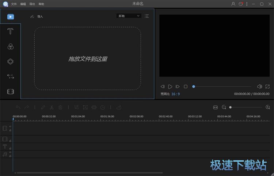274x176 pixels.
Task: Open the Transitions panel in sidebar
Action: pos(10,76)
